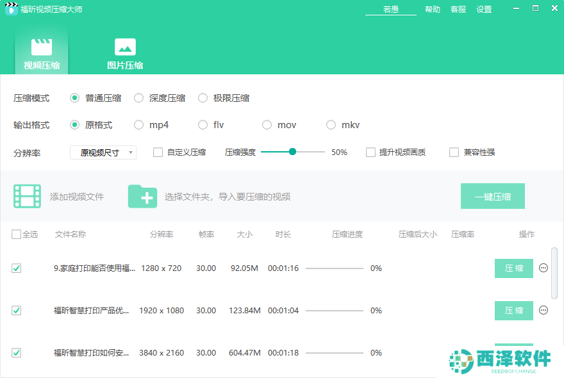Expand the 原视频尺寸 resolution dropdown
The height and width of the screenshot is (378, 564).
coord(103,152)
